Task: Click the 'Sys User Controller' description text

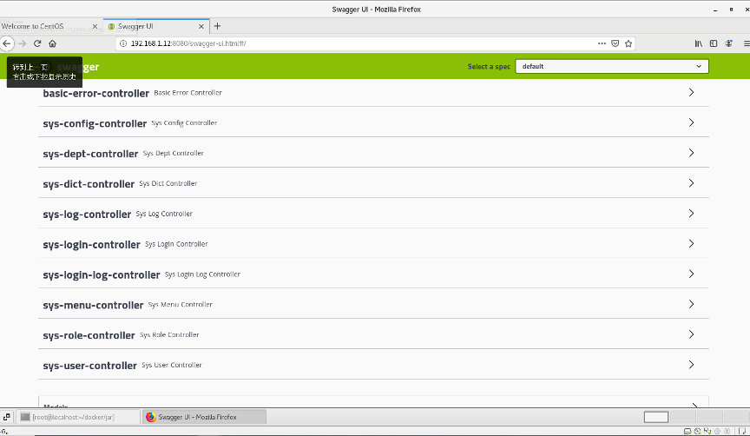Action: 172,365
